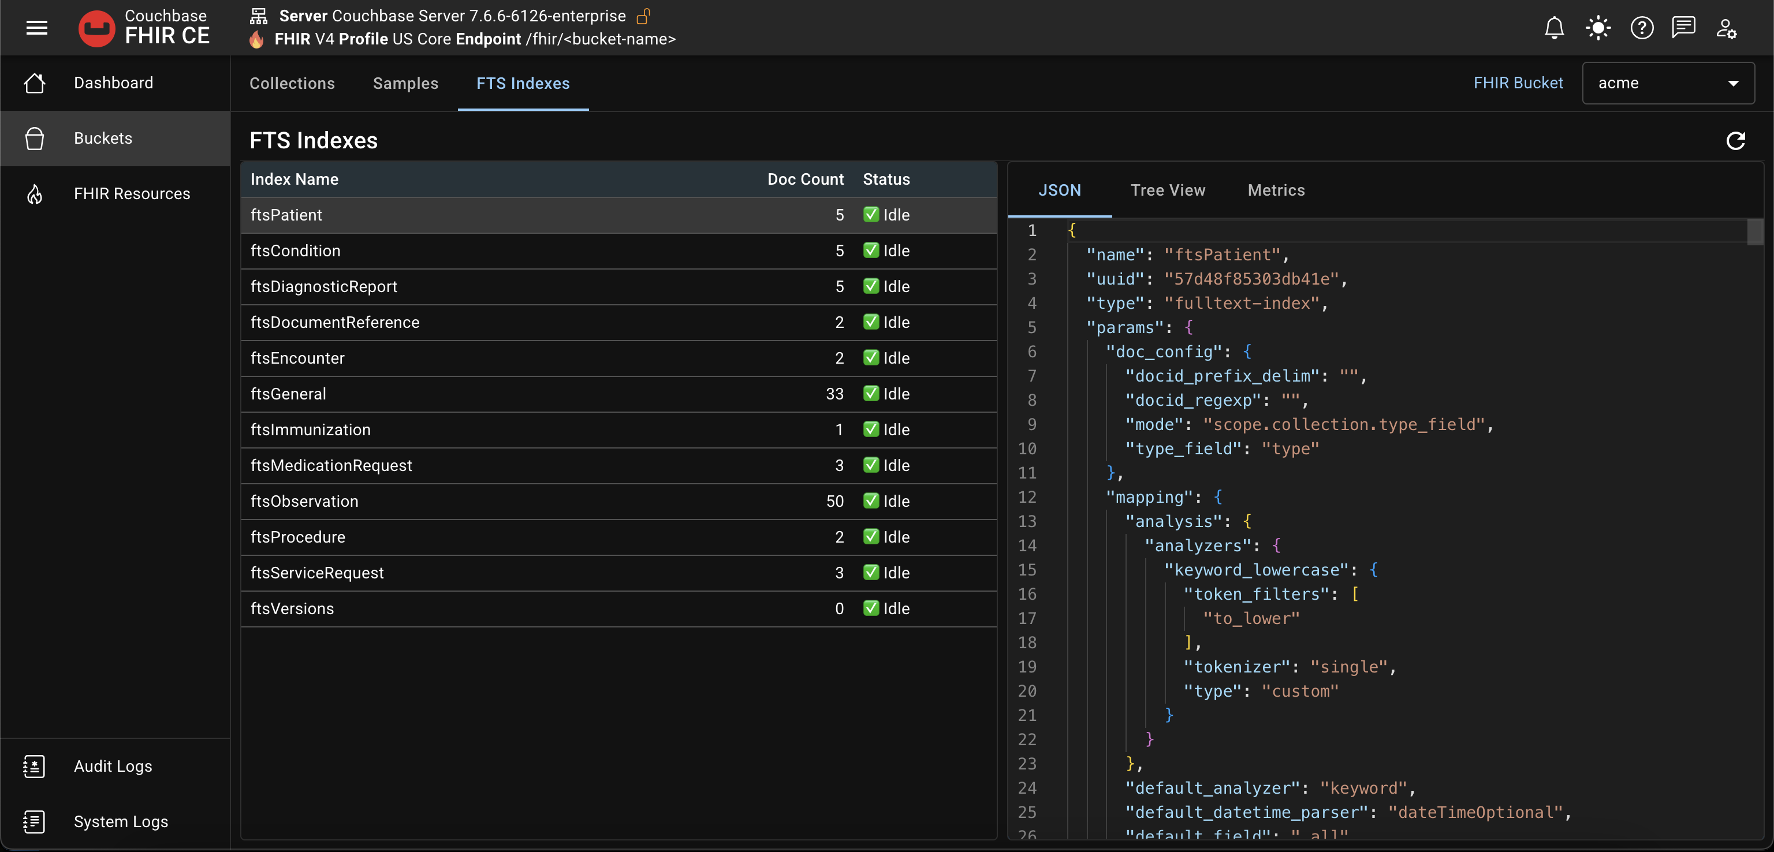This screenshot has height=852, width=1774.
Task: Open the feedback chat icon
Action: [x=1684, y=28]
